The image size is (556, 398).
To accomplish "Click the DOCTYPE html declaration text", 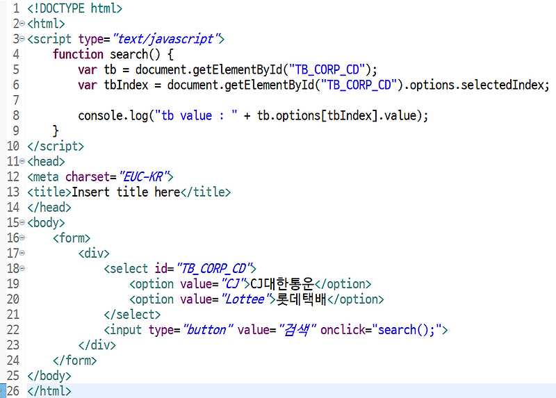I will coord(75,8).
